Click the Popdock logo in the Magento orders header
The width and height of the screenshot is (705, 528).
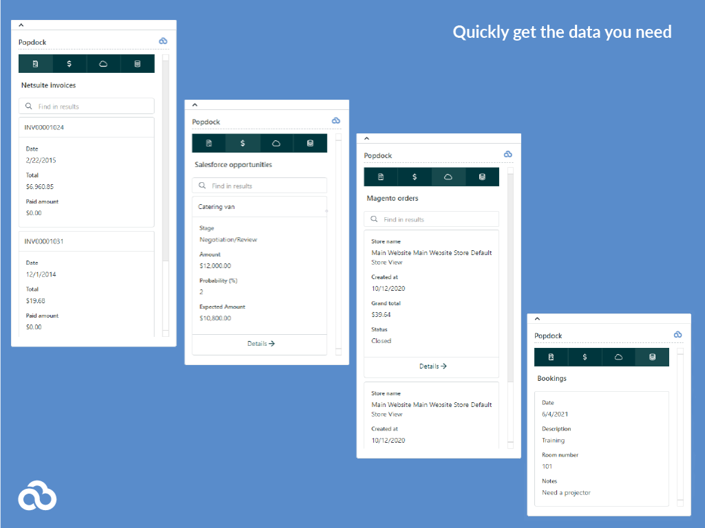508,155
